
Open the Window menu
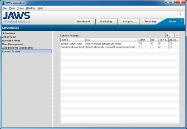point(31,8)
